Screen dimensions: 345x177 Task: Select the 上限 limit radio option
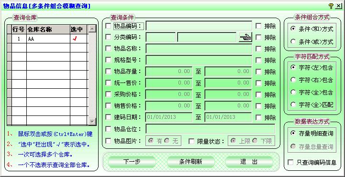point(233,141)
